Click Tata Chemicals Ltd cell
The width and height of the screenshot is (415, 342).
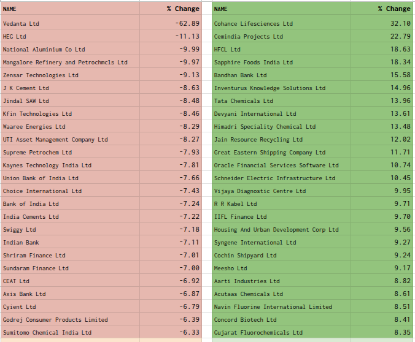[x=281, y=101]
